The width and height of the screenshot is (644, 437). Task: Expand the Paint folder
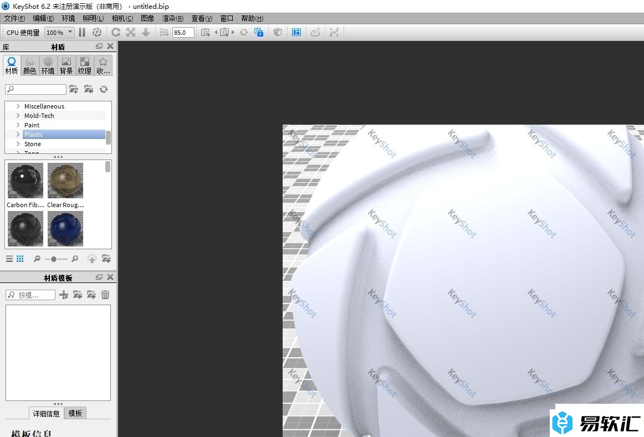(x=18, y=125)
